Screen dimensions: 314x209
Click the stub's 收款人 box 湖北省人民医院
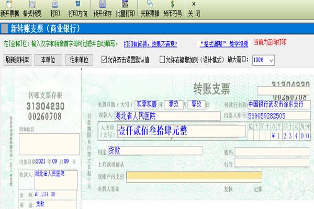point(56,180)
